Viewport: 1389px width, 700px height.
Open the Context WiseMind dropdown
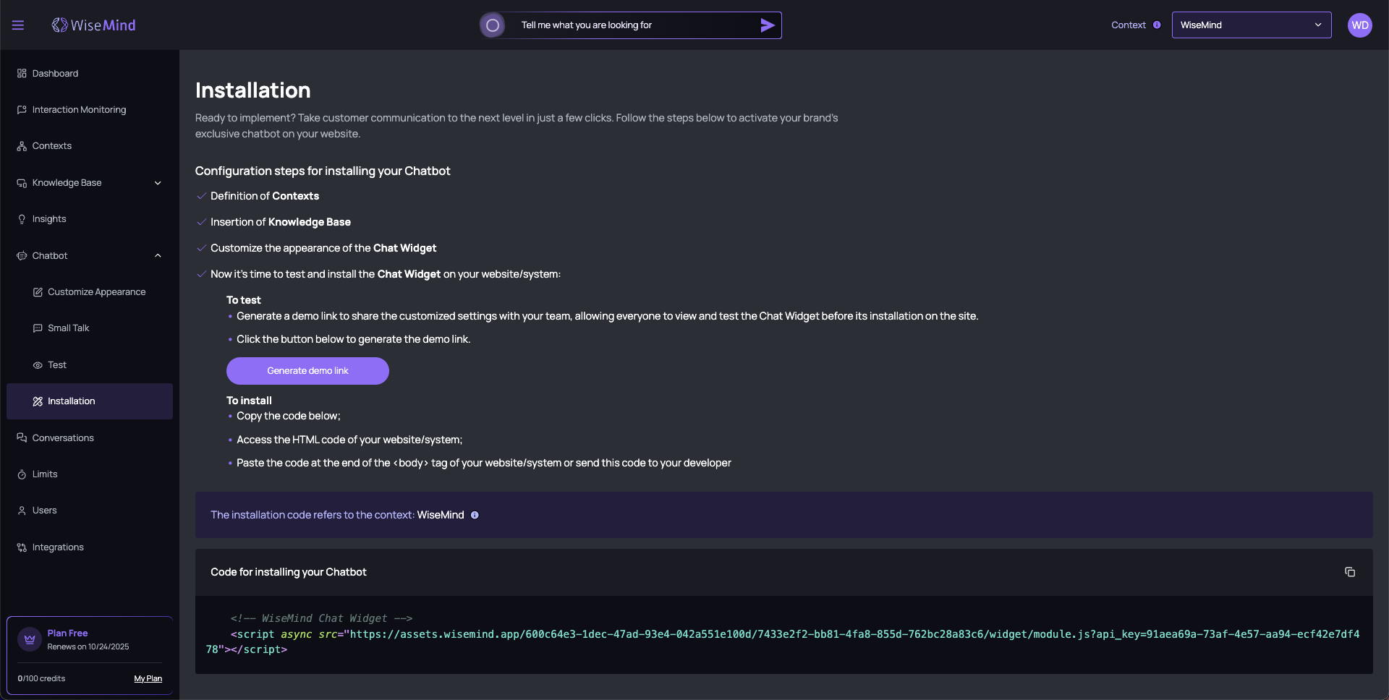click(x=1251, y=25)
